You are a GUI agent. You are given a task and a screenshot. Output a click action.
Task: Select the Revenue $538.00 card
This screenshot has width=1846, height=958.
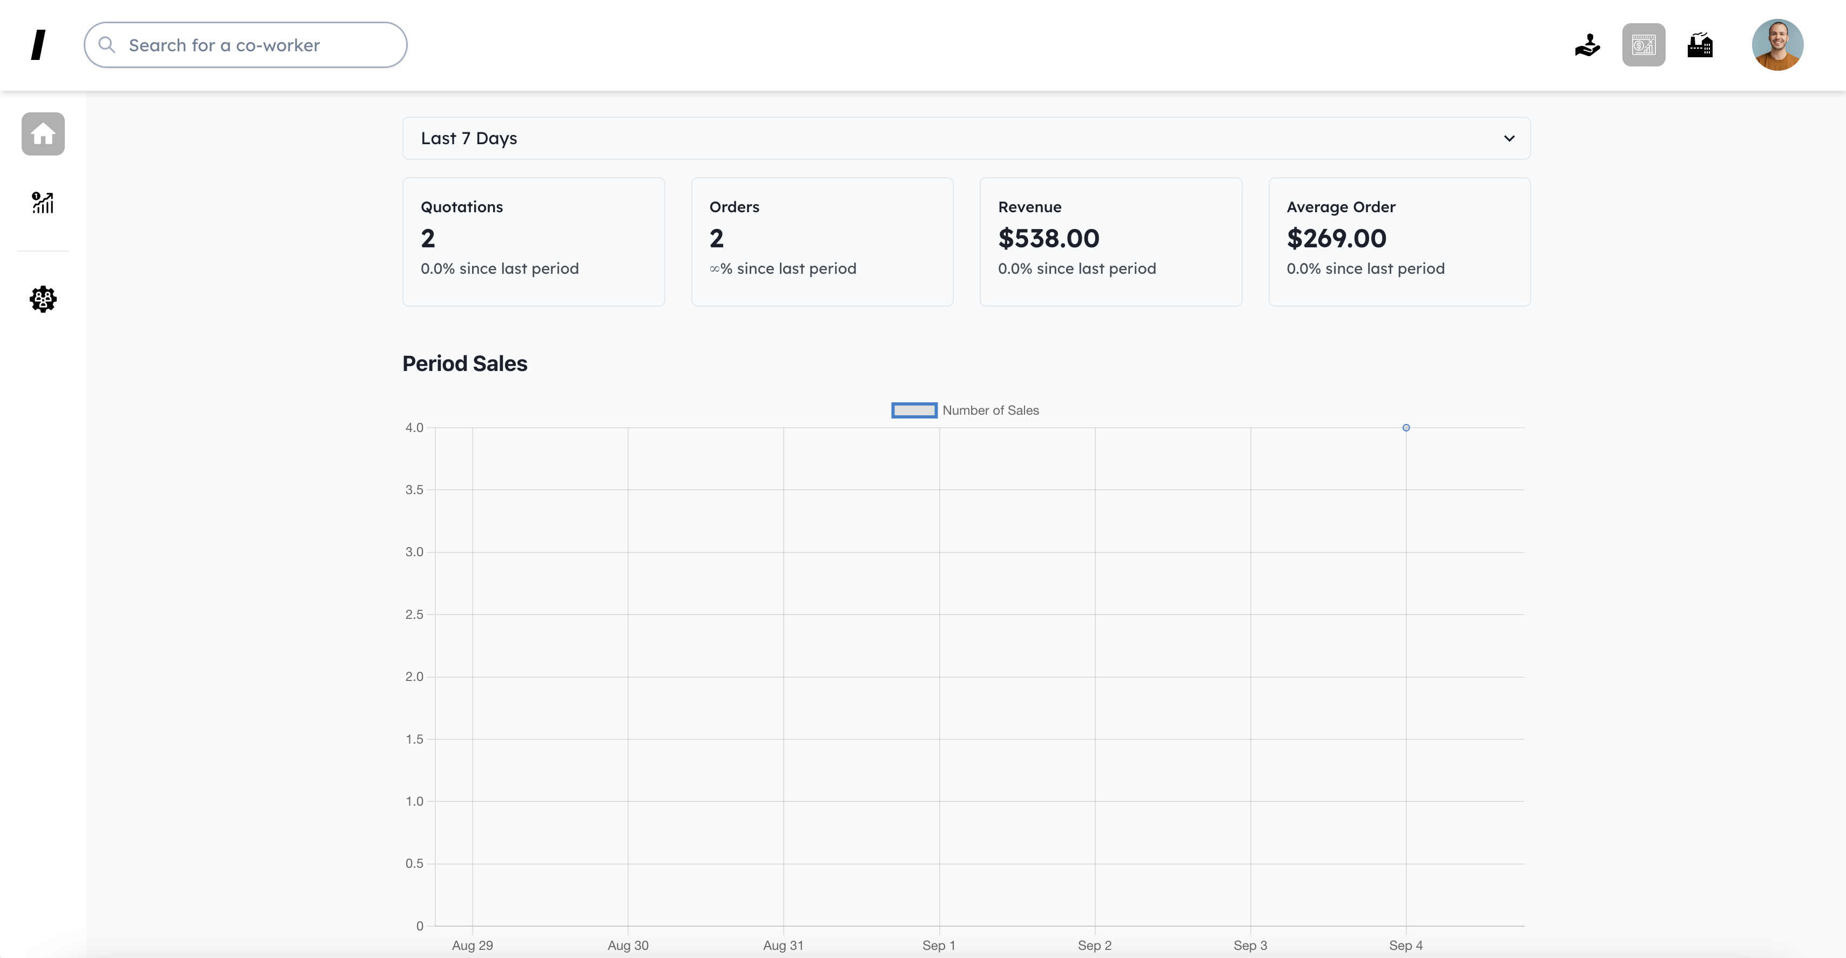coord(1110,241)
